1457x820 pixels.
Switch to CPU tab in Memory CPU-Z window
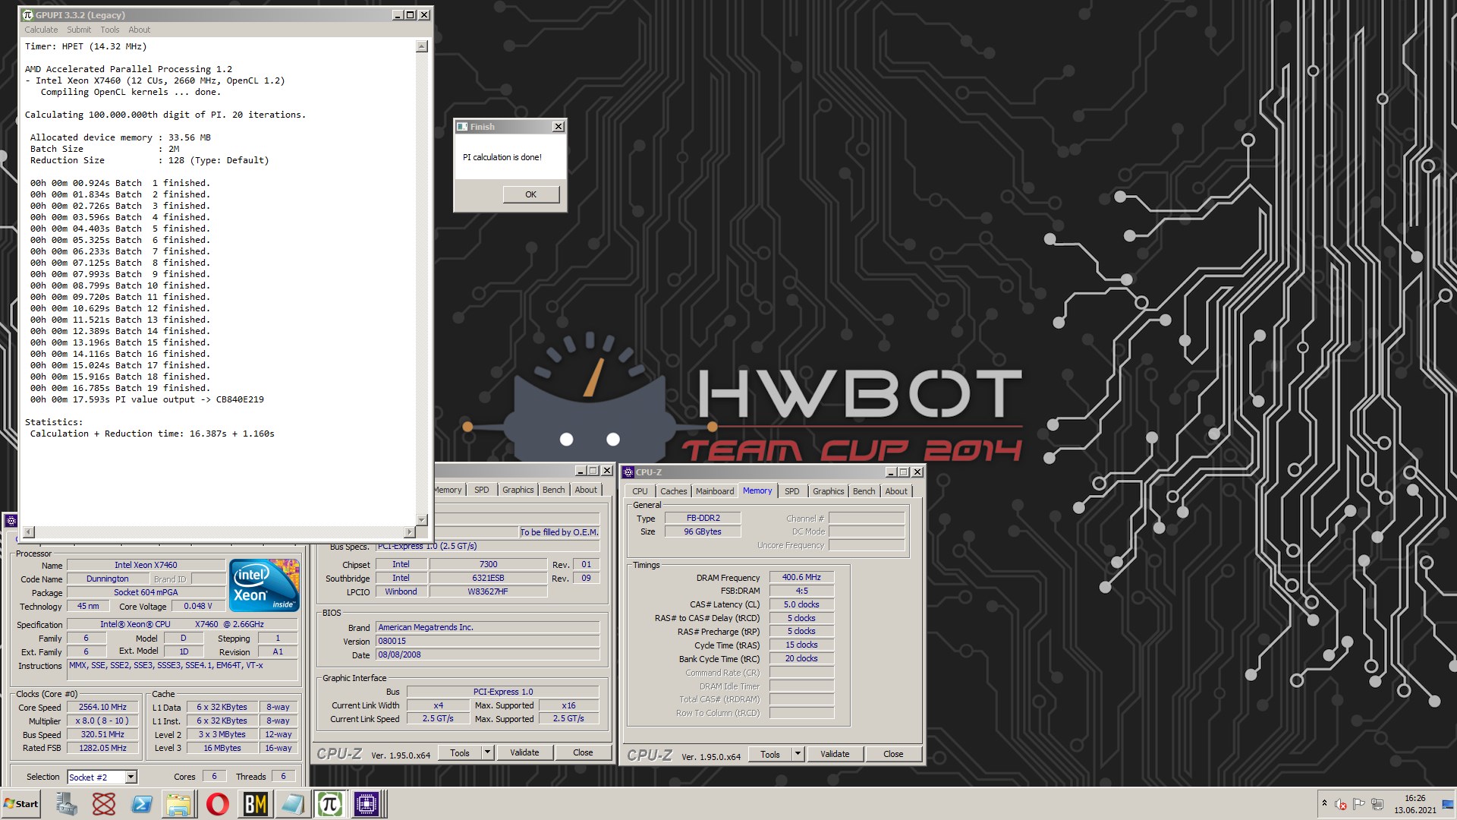pyautogui.click(x=640, y=491)
